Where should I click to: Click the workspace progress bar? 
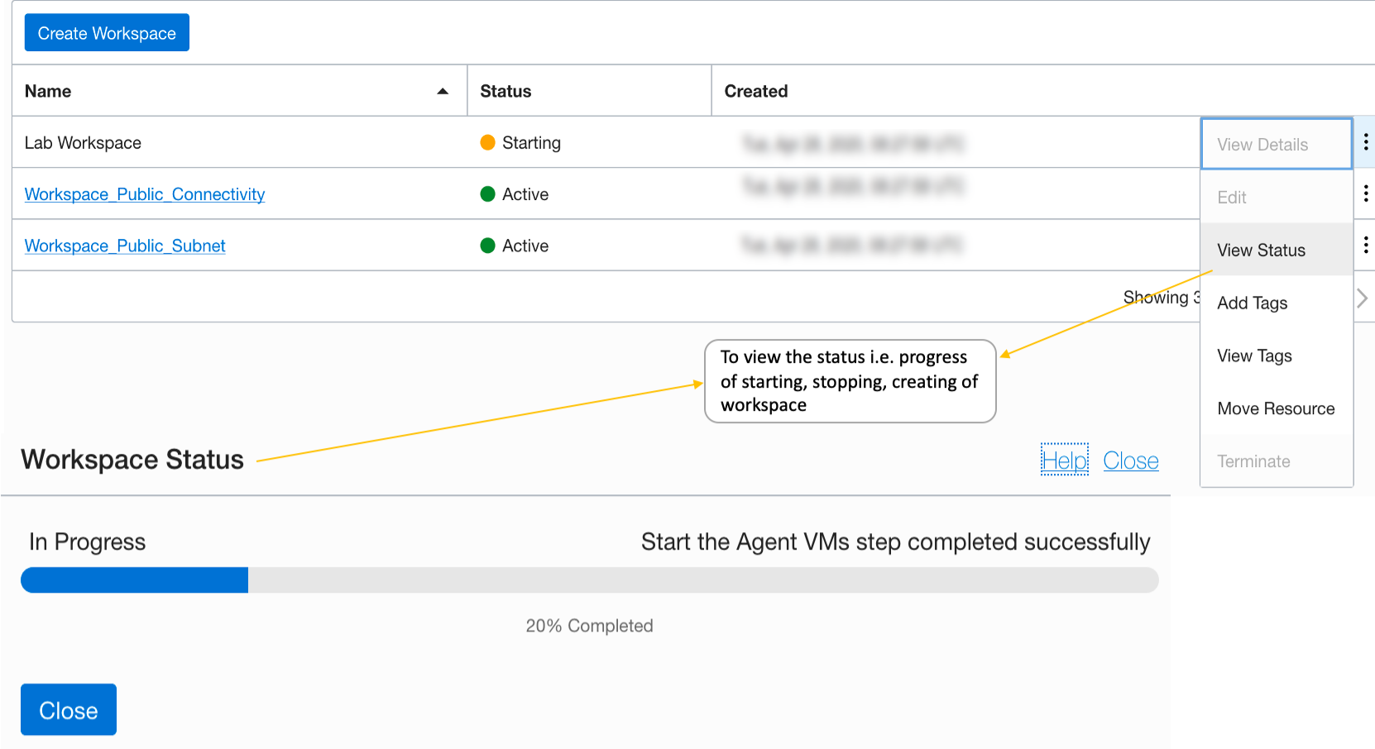589,580
